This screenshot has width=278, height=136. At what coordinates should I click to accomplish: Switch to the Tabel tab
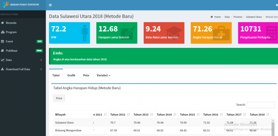[x=56, y=75]
